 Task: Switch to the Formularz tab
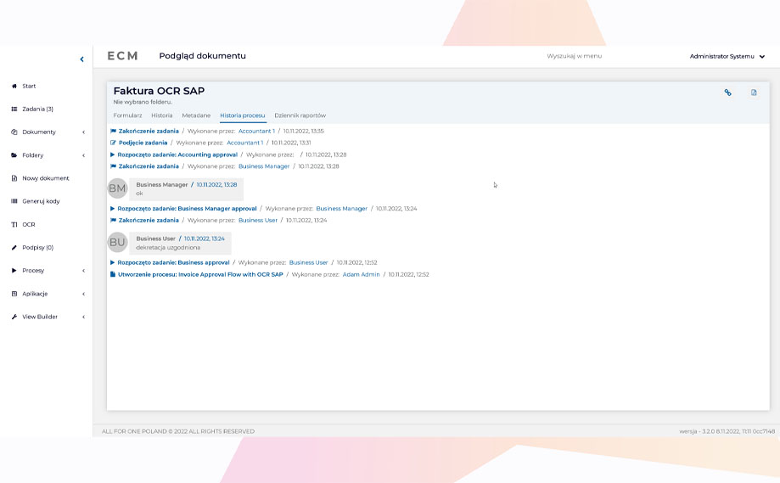coord(127,115)
